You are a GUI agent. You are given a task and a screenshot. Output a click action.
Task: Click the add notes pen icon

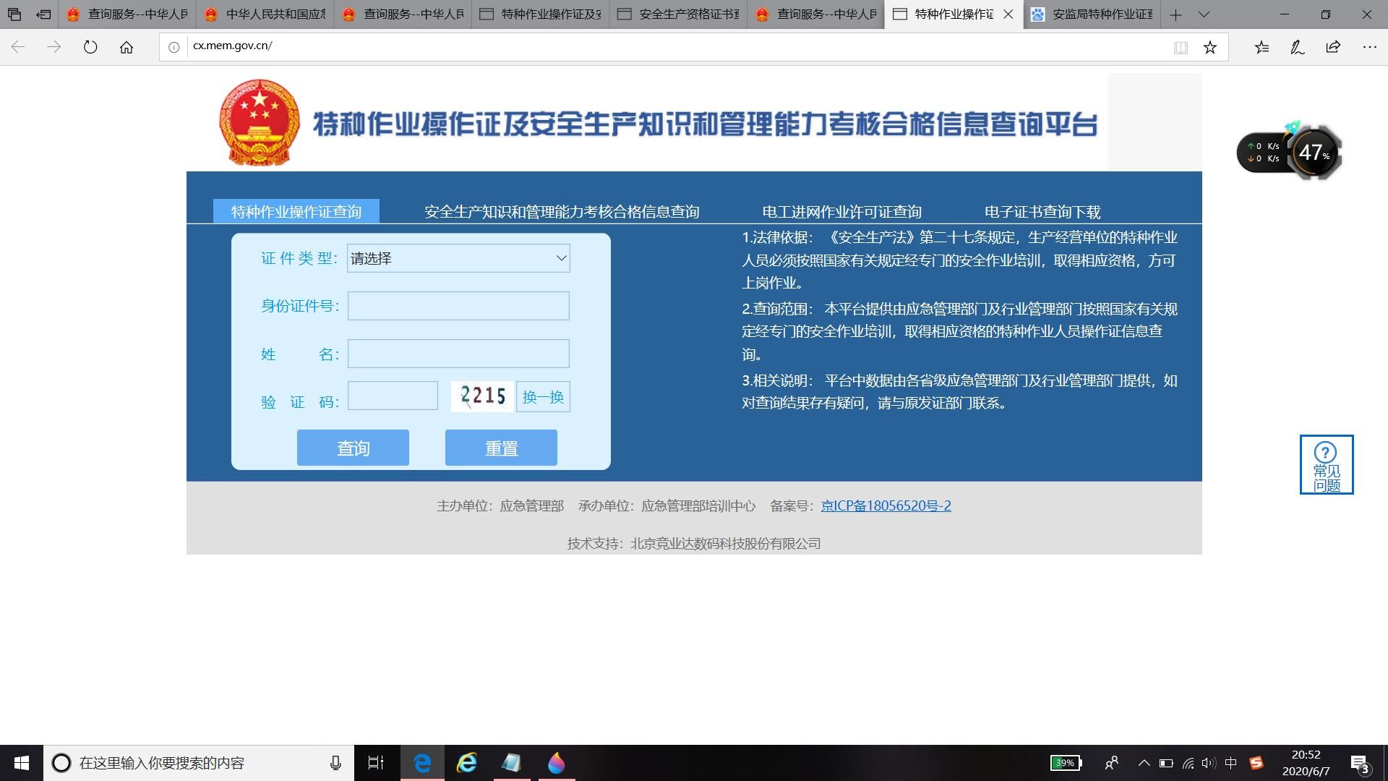(1297, 47)
